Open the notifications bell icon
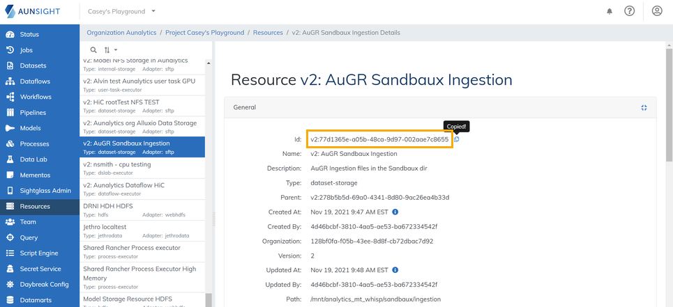Screen dimensions: 673x307 610,12
